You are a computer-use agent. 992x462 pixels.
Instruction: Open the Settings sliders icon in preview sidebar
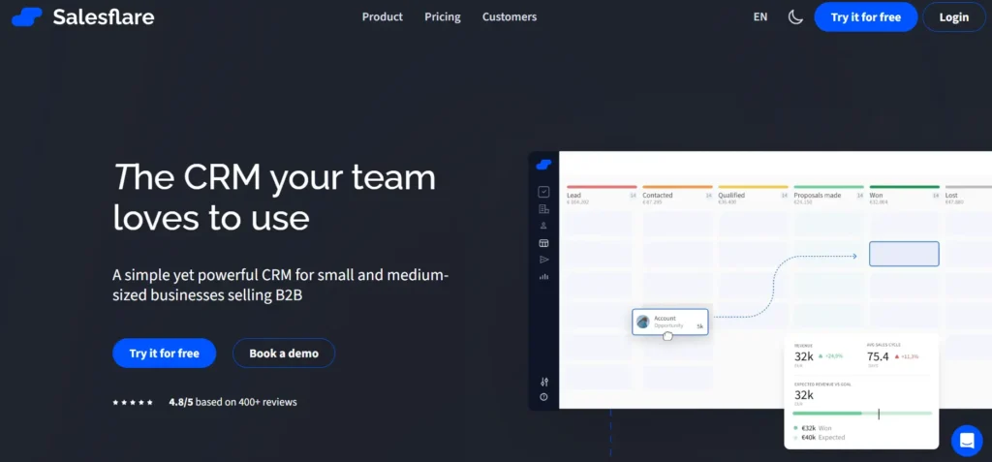[x=544, y=382]
